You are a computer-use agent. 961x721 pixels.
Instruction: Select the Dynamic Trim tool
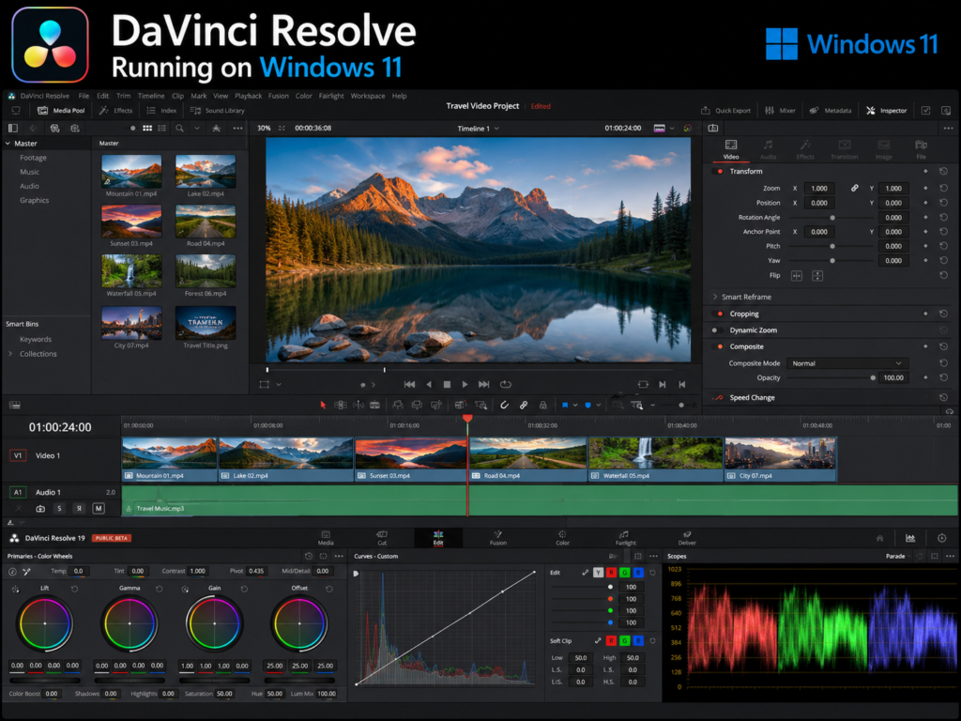tap(358, 406)
